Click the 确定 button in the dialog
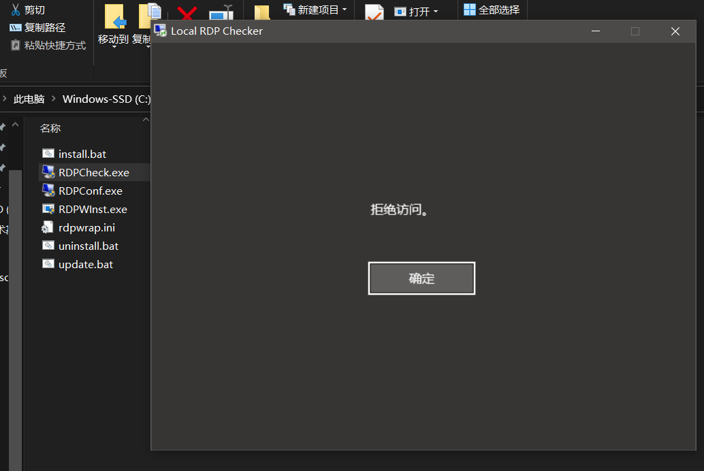 tap(421, 278)
